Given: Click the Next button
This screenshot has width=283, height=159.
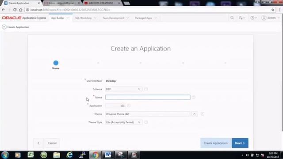Looking at the screenshot, I should click(x=240, y=143).
